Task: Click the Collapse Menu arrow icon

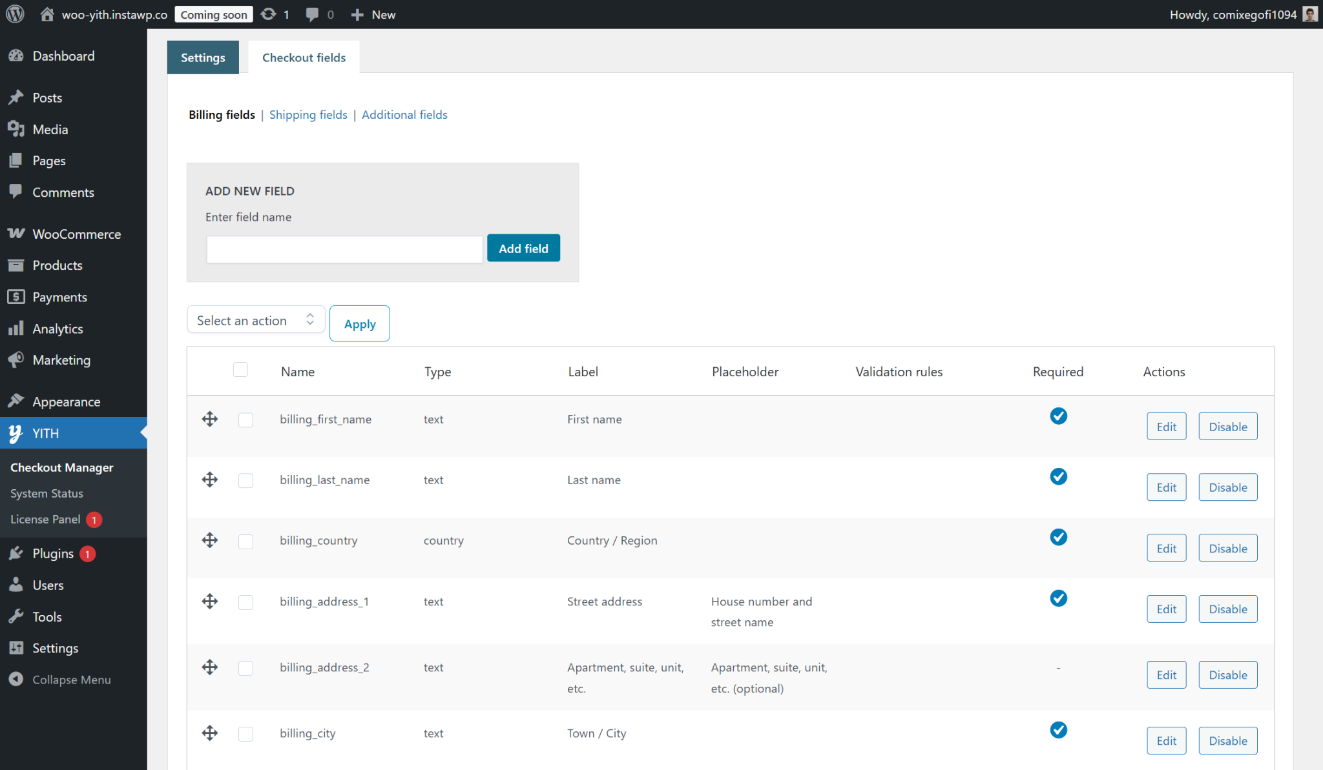Action: point(16,680)
